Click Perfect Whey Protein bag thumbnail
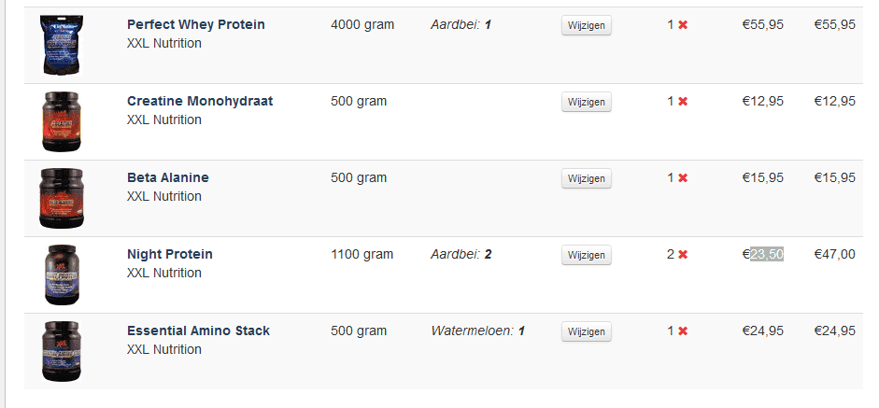The height and width of the screenshot is (408, 879). point(62,45)
